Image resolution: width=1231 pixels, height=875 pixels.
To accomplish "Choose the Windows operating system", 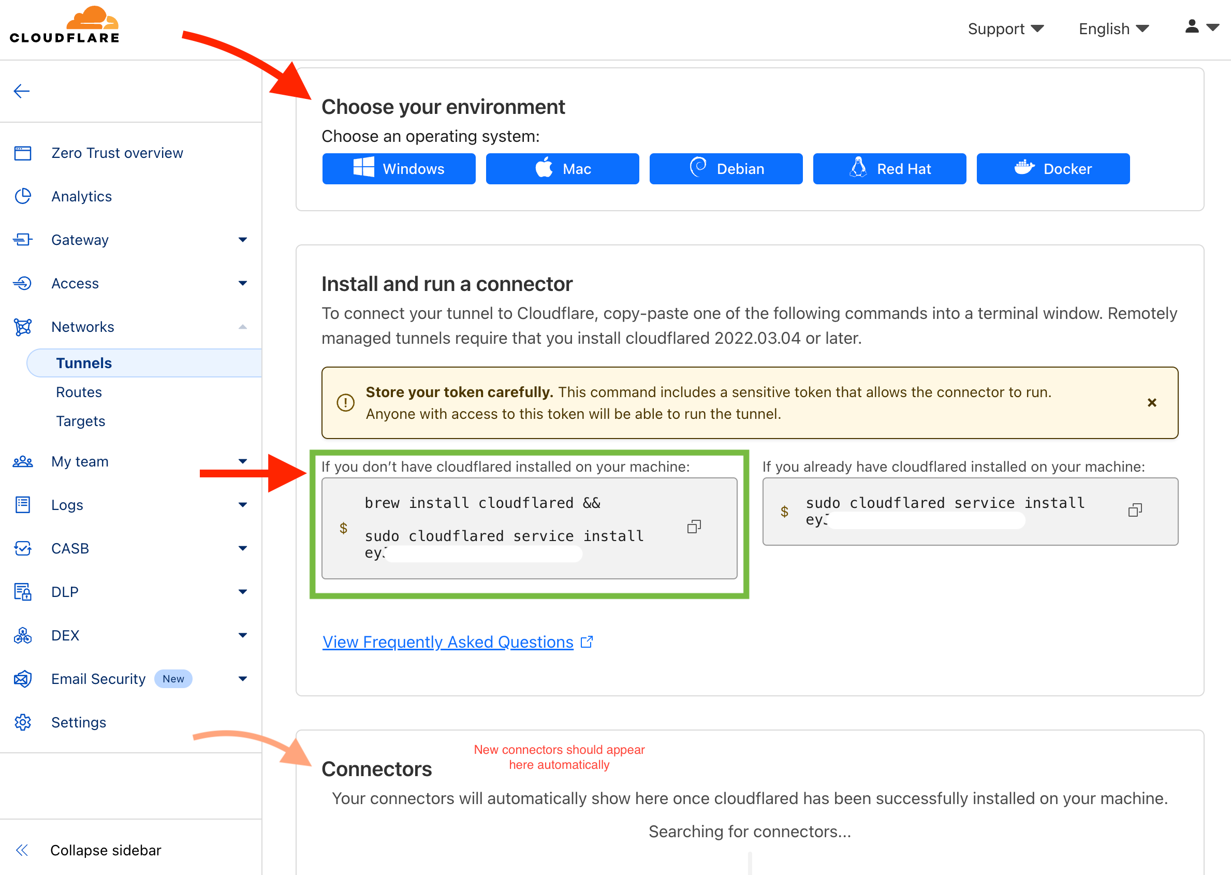I will click(399, 169).
